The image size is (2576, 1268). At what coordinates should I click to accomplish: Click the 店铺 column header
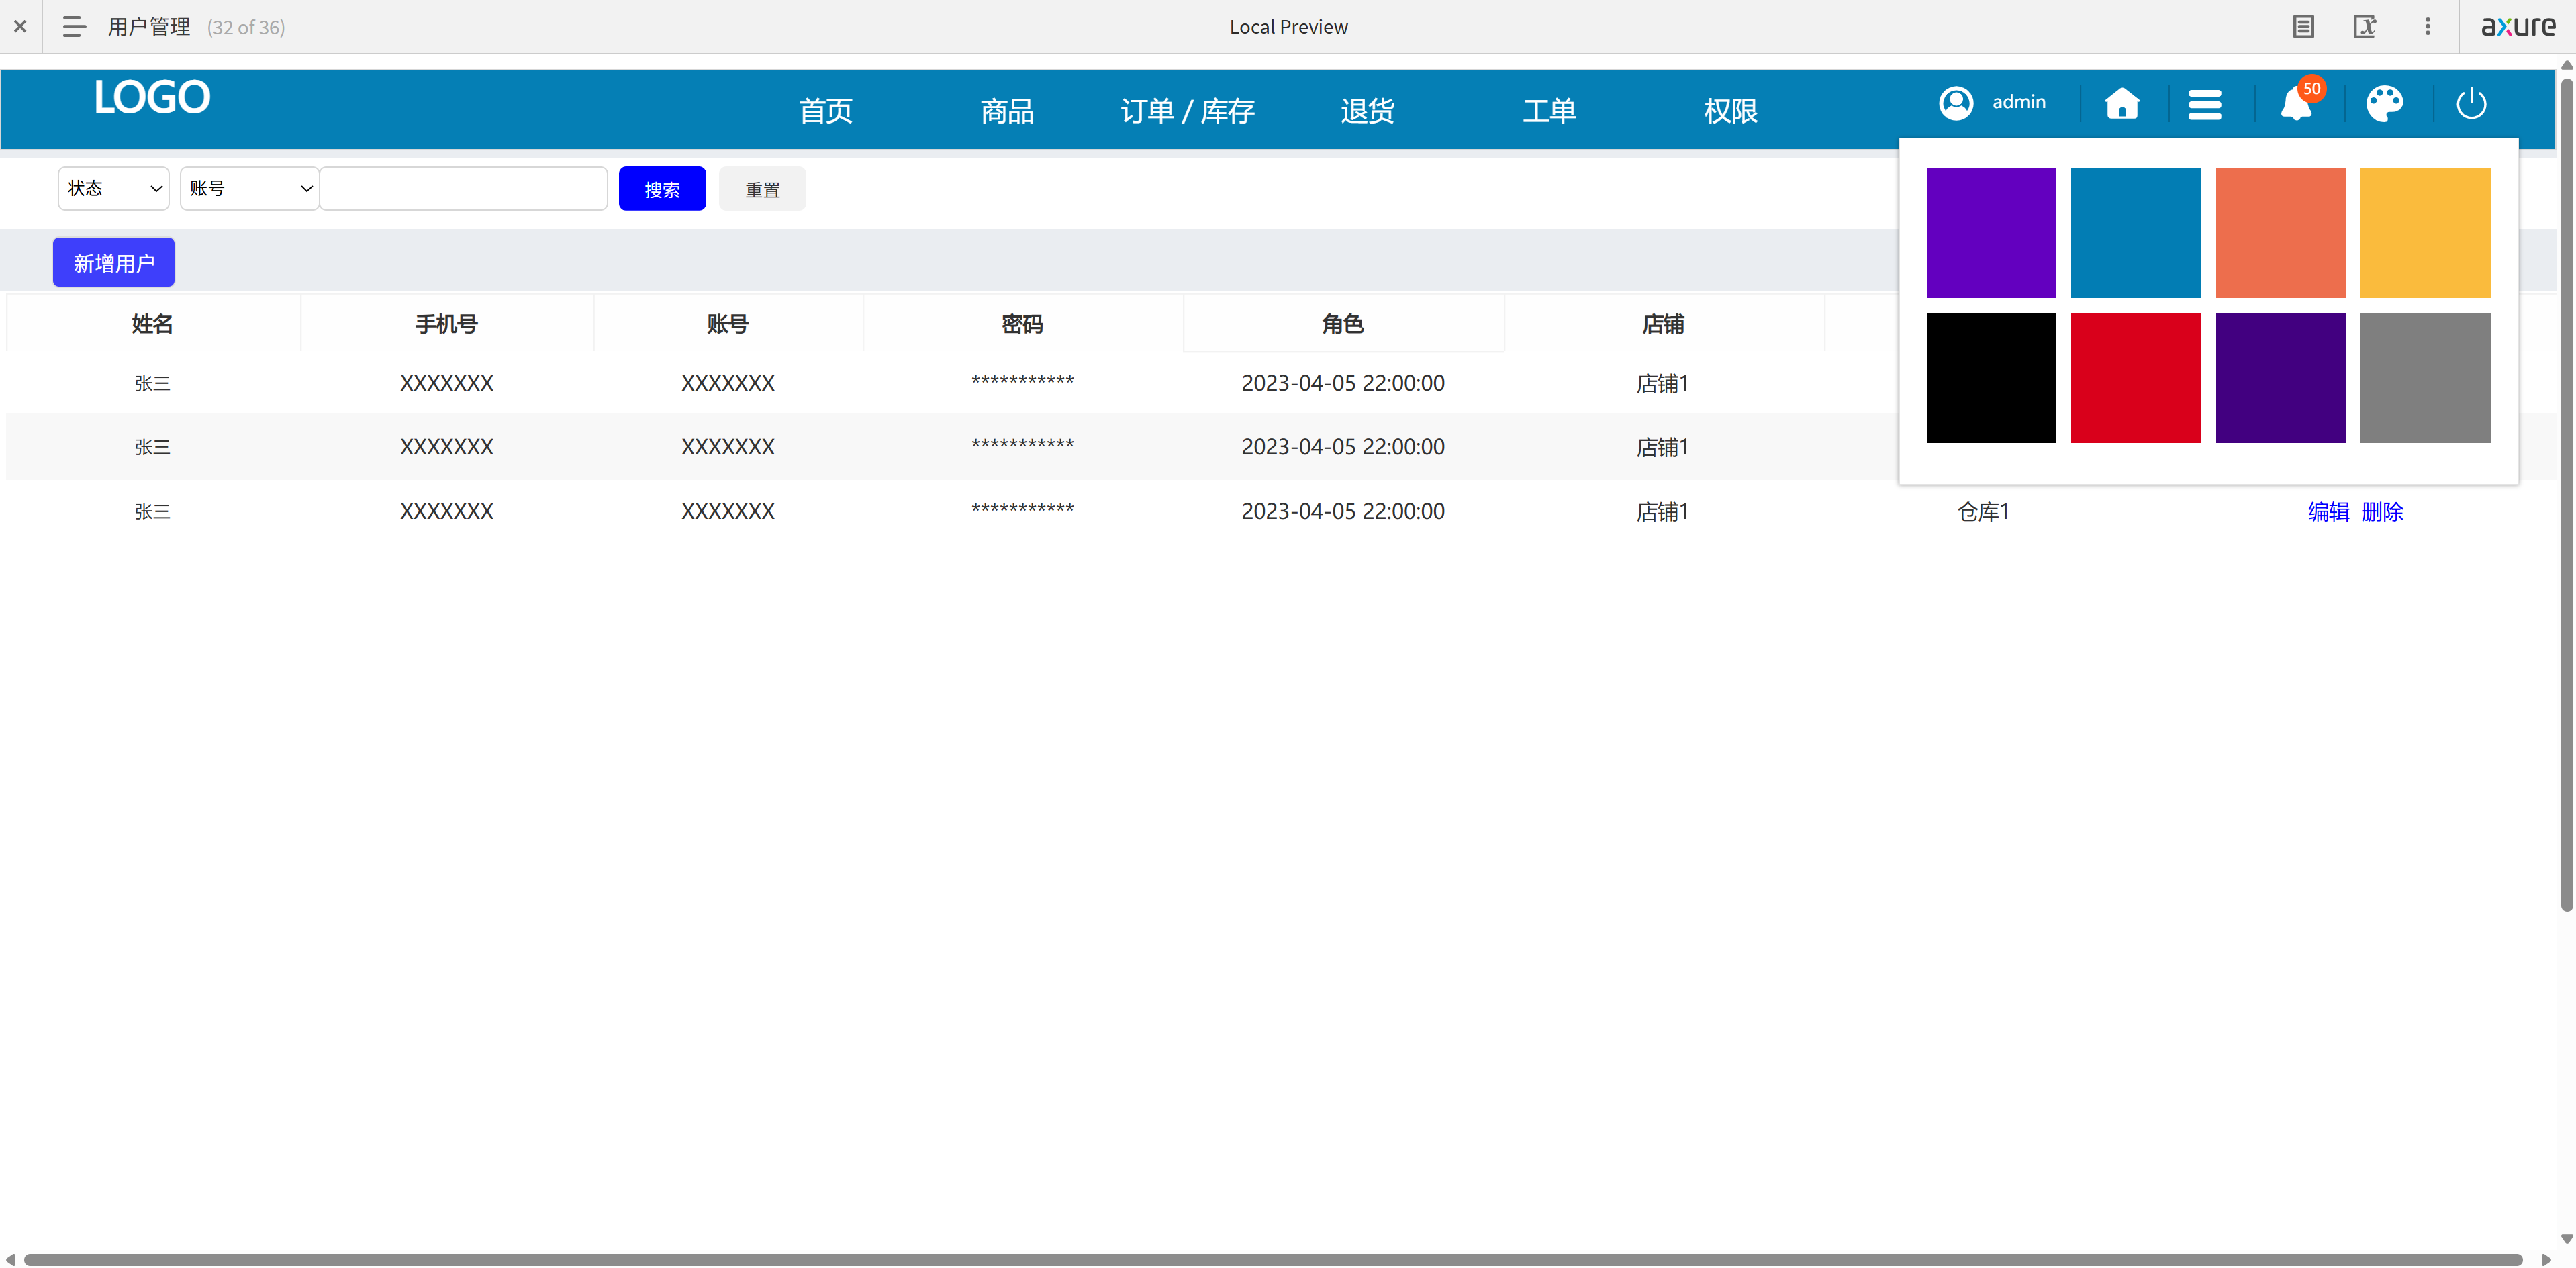[1663, 324]
